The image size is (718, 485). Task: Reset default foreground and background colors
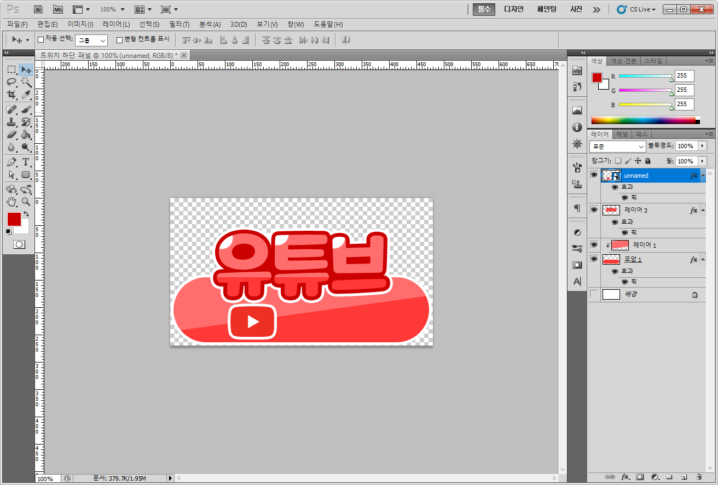8,231
